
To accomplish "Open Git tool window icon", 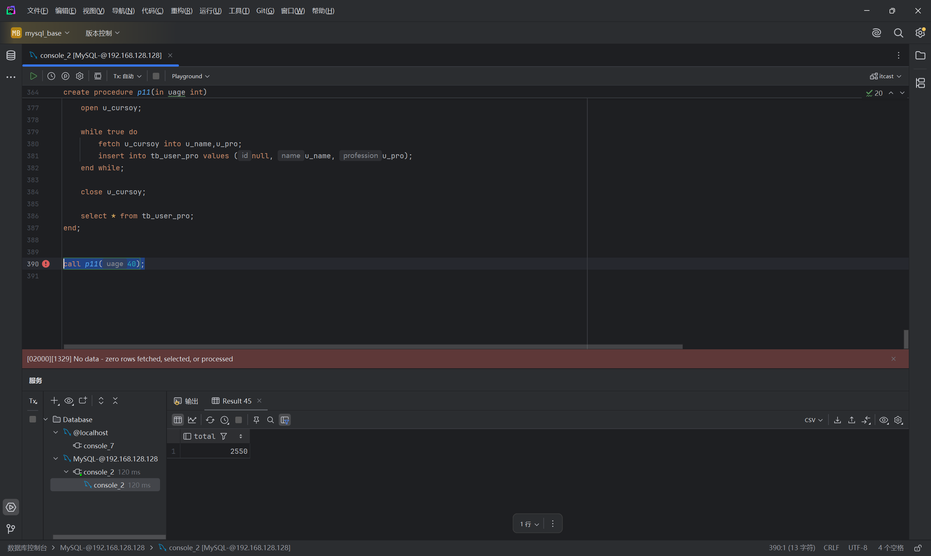I will [11, 529].
